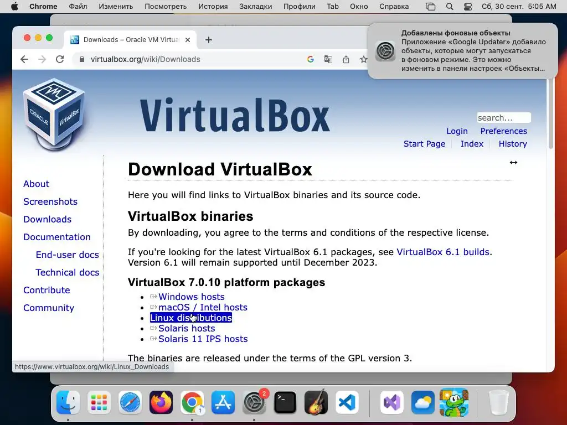Open purple Visual Studio icon in Dock
This screenshot has height=425, width=567.
[392, 402]
